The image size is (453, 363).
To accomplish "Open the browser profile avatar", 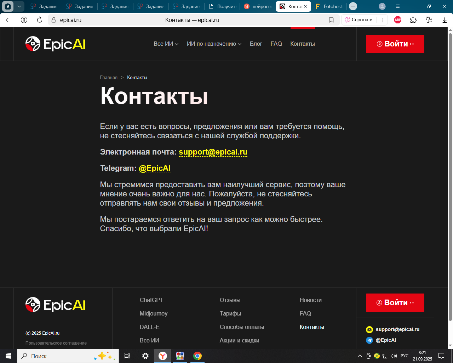I will [x=382, y=6].
